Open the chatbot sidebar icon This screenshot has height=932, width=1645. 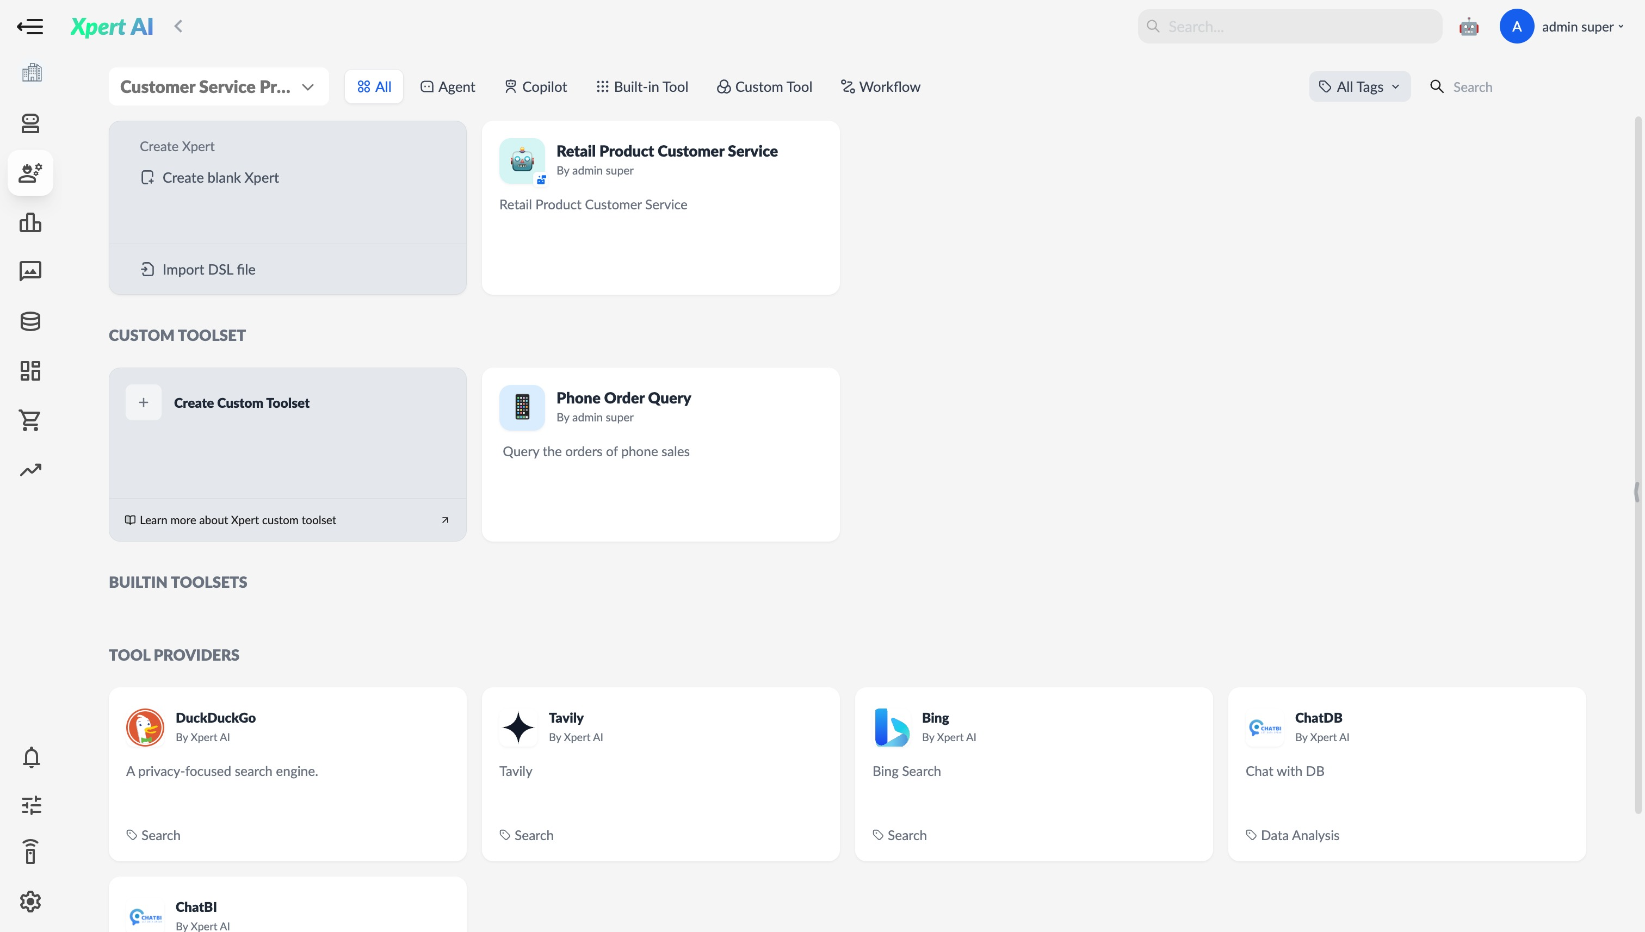[30, 123]
